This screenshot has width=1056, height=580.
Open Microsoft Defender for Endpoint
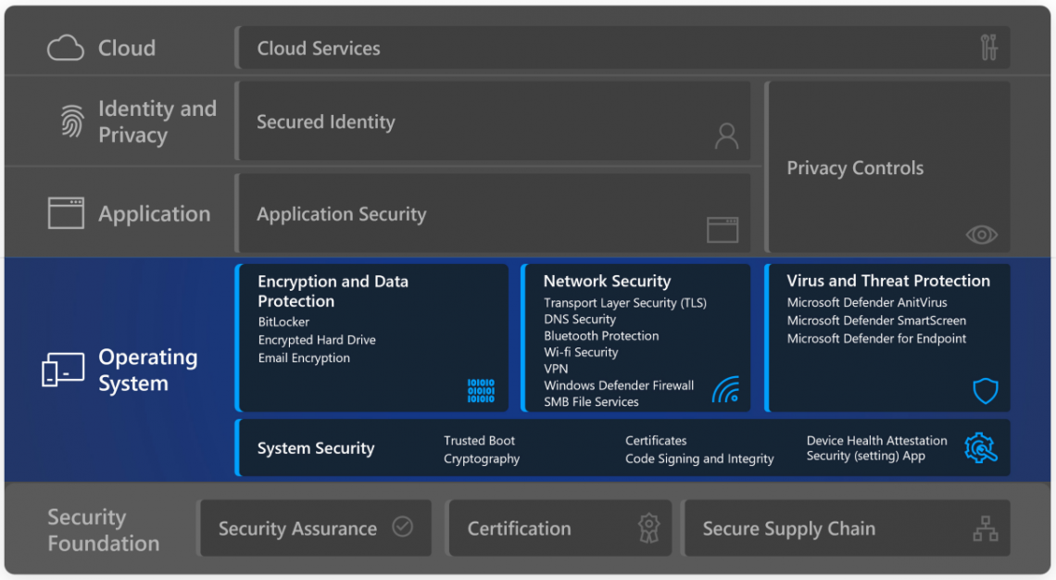876,338
